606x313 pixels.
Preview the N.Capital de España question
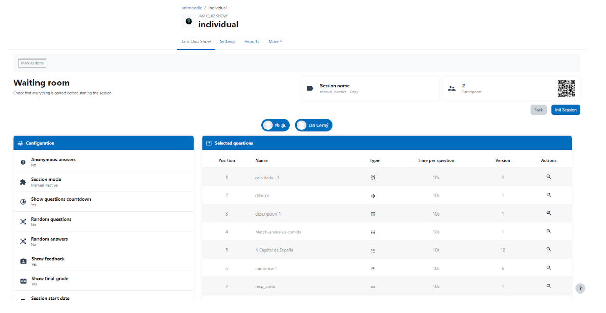tap(548, 250)
